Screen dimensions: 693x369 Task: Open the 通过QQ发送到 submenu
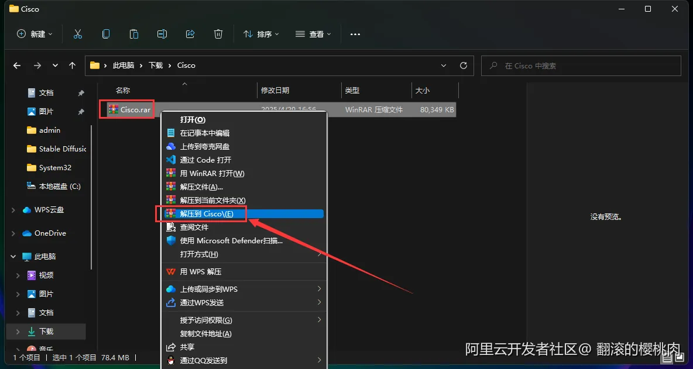[x=244, y=361]
